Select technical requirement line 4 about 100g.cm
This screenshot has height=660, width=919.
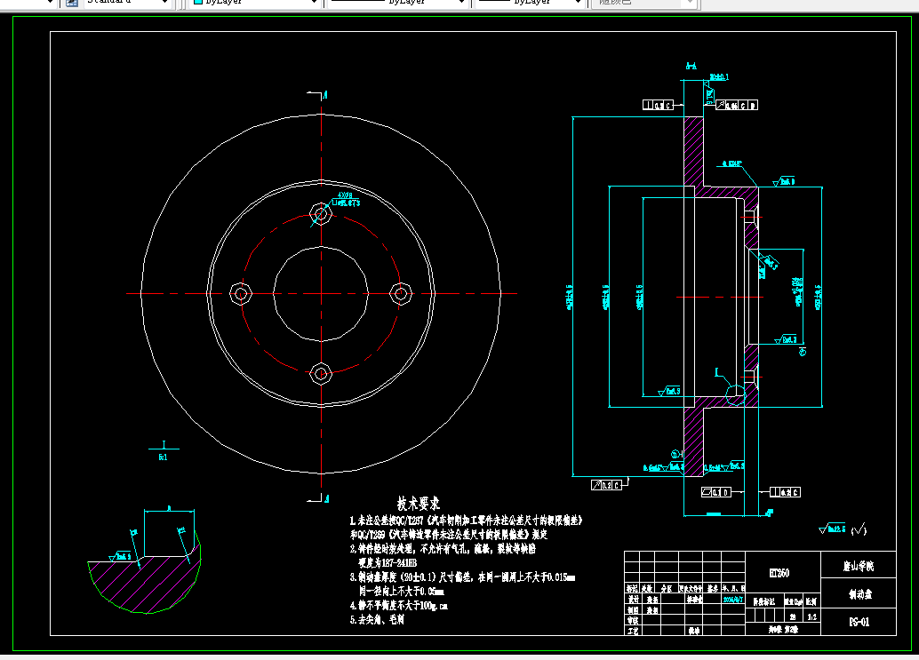click(398, 606)
